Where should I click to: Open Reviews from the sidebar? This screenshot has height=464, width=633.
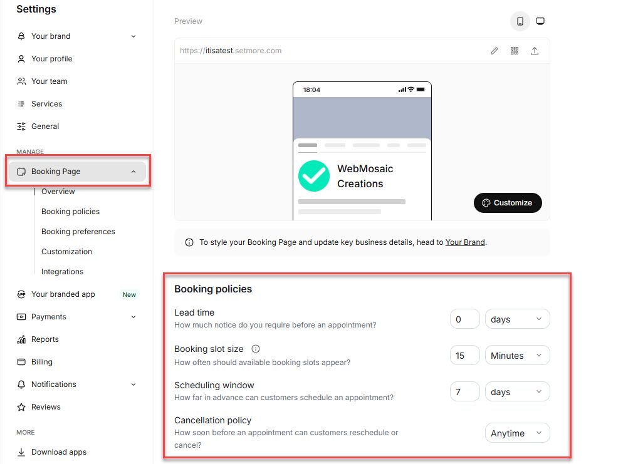[44, 406]
